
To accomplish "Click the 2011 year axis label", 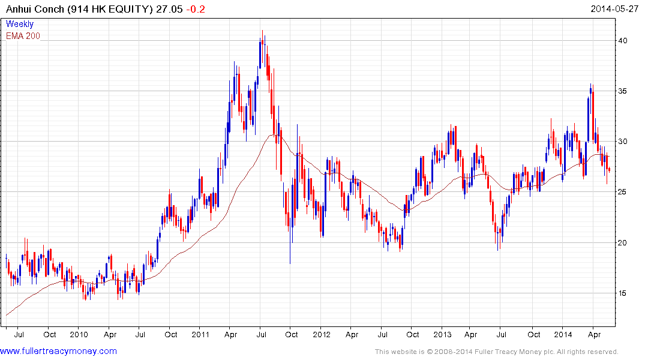I will coord(200,334).
